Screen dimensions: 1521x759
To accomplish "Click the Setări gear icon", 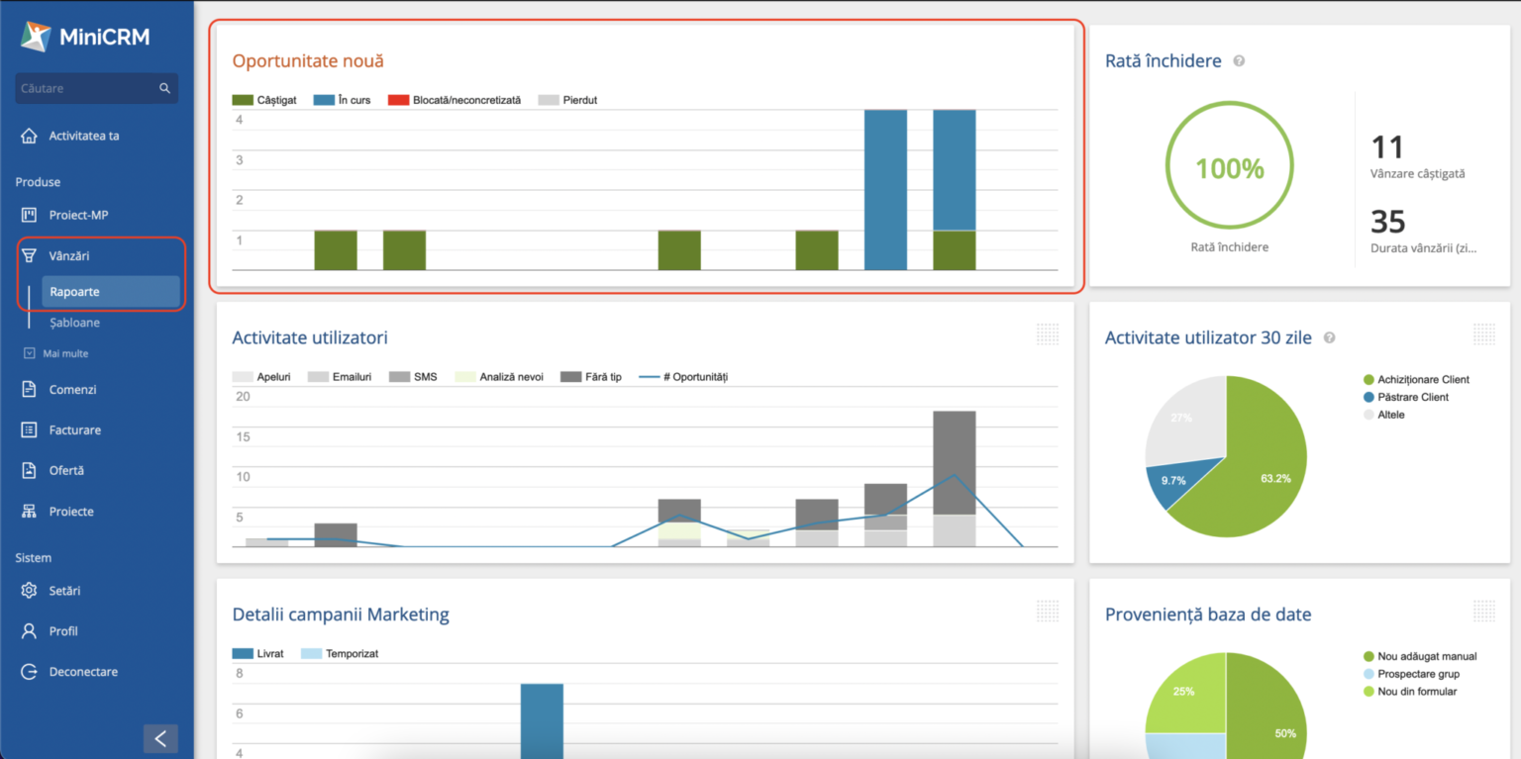I will point(29,591).
